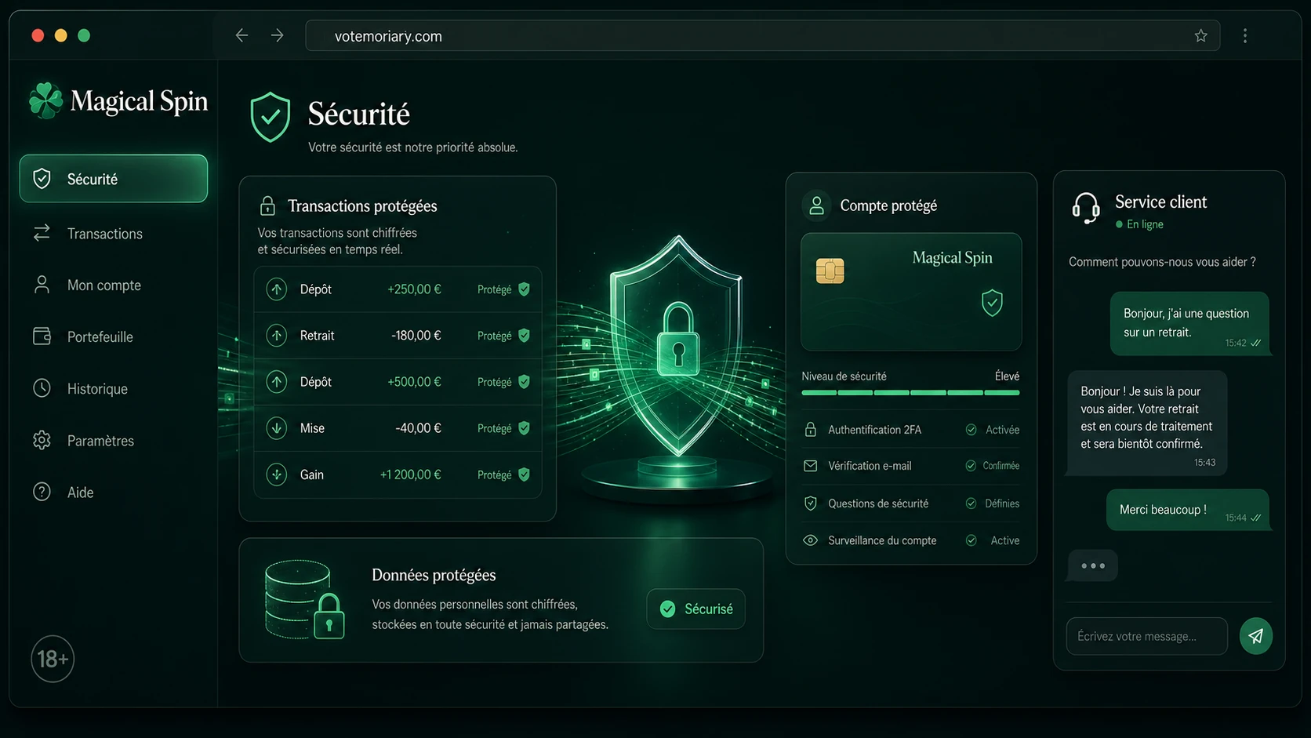This screenshot has height=738, width=1311.
Task: Click the +1 200,00 € amount
Action: (x=410, y=474)
